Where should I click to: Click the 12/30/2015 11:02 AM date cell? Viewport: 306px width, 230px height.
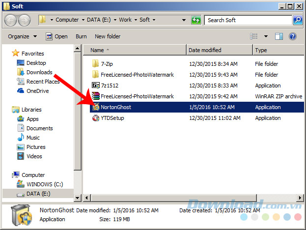click(215, 118)
